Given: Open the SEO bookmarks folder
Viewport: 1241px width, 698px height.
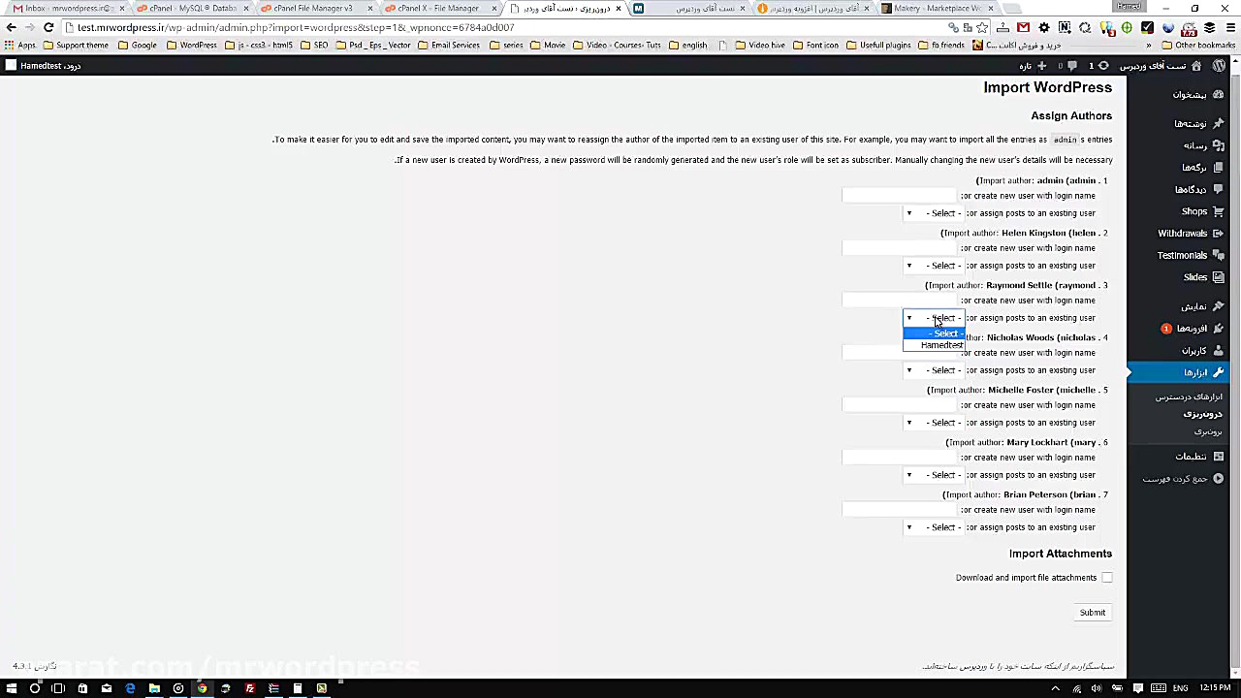Looking at the screenshot, I should pyautogui.click(x=314, y=45).
